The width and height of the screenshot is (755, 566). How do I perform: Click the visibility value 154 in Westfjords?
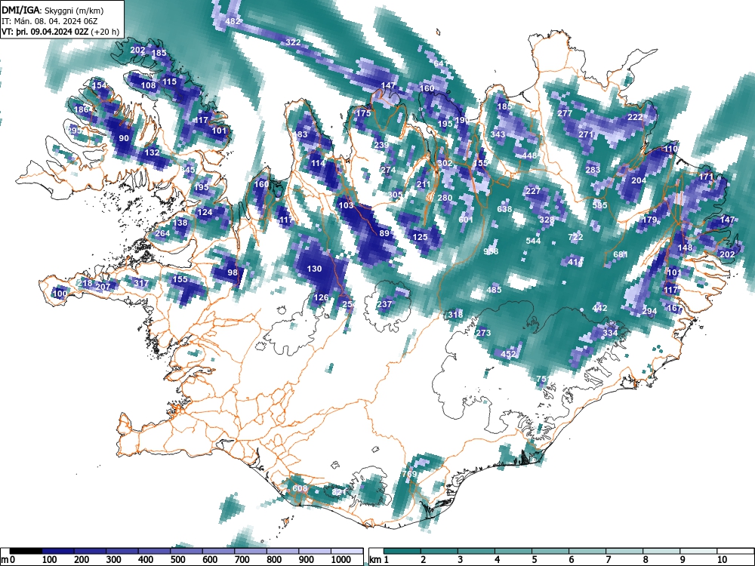99,86
